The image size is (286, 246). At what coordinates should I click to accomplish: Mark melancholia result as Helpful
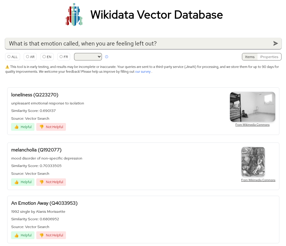coord(23,182)
